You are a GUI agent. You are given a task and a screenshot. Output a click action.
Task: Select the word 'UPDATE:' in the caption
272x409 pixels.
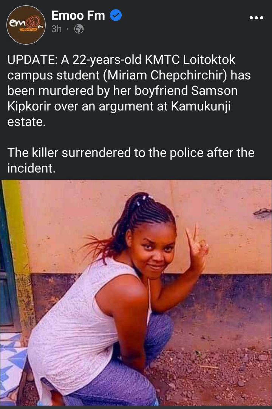pyautogui.click(x=33, y=60)
